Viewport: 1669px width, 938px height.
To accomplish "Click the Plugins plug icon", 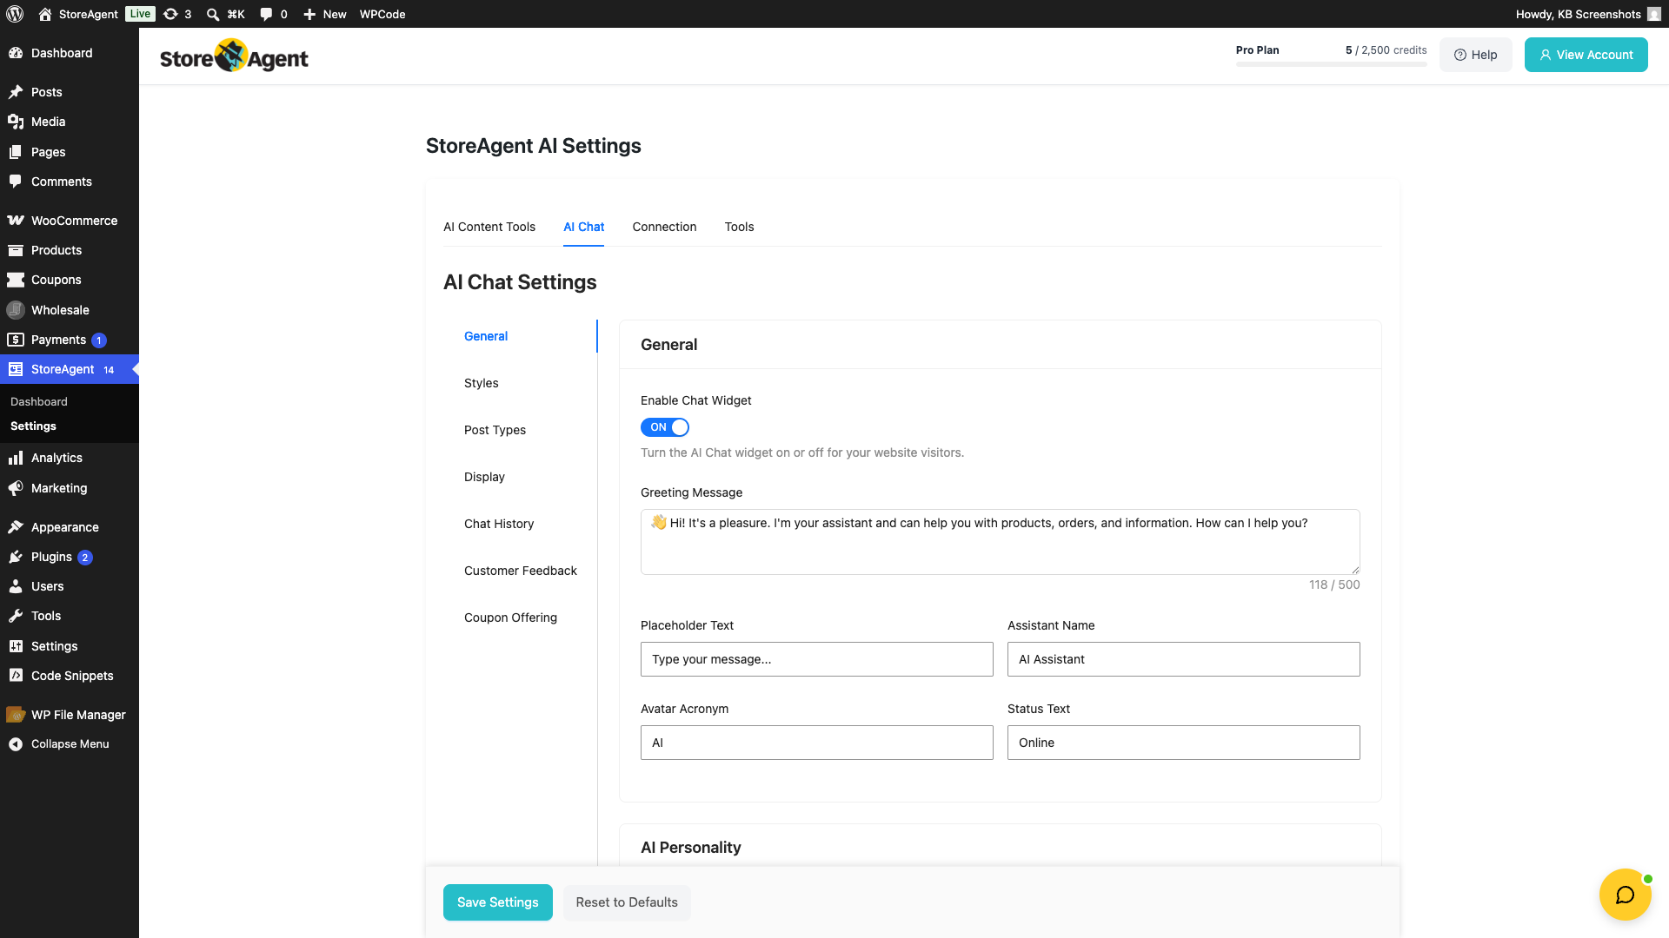I will point(16,557).
